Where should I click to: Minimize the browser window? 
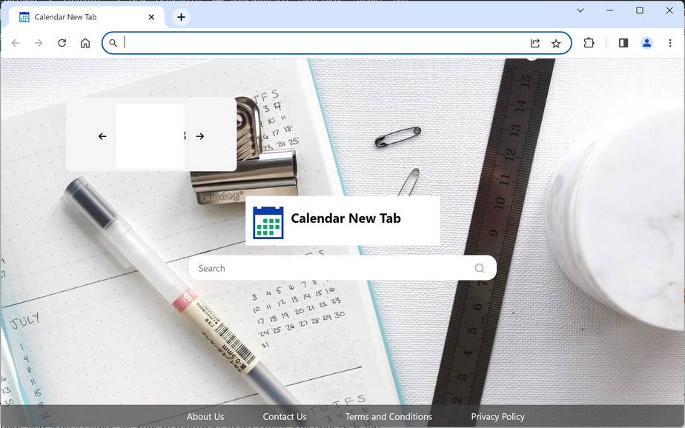[610, 10]
